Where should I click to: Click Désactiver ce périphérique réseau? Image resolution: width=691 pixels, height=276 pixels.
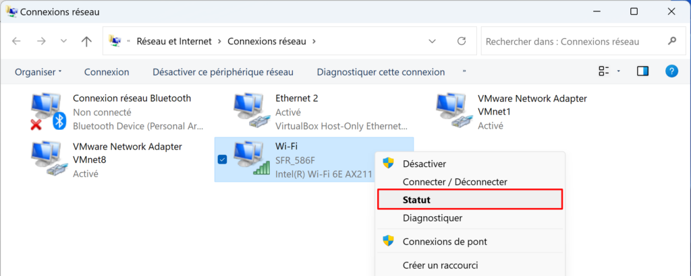pyautogui.click(x=223, y=72)
